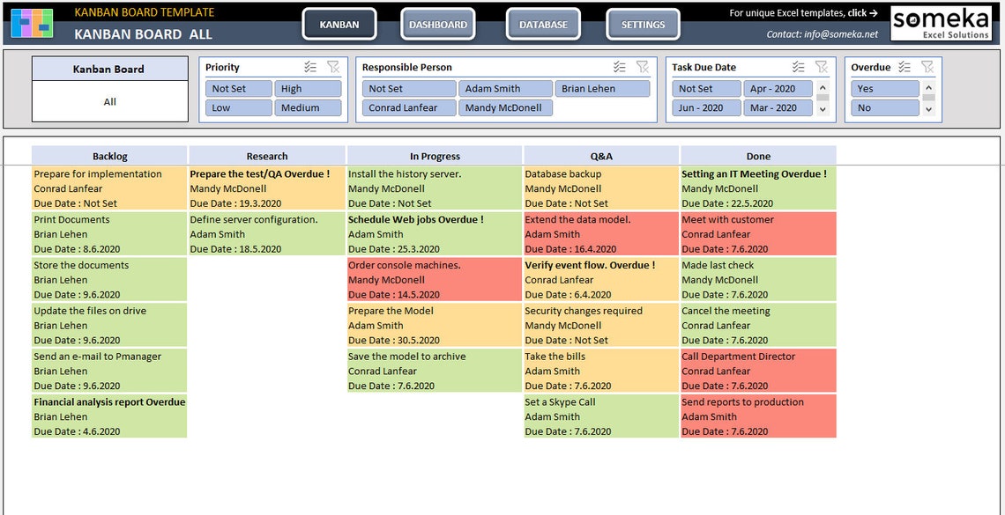Viewport: 1005px width, 515px height.
Task: Toggle multi-select in Task Due Date slicer
Action: click(x=798, y=67)
